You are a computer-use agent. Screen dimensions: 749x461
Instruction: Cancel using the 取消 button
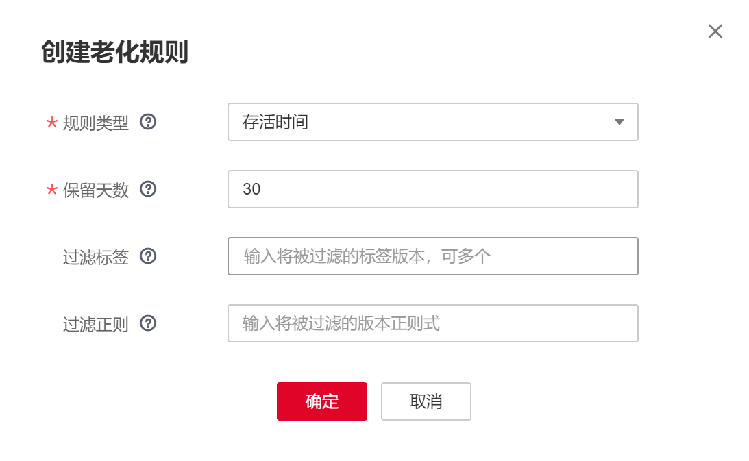tap(426, 401)
